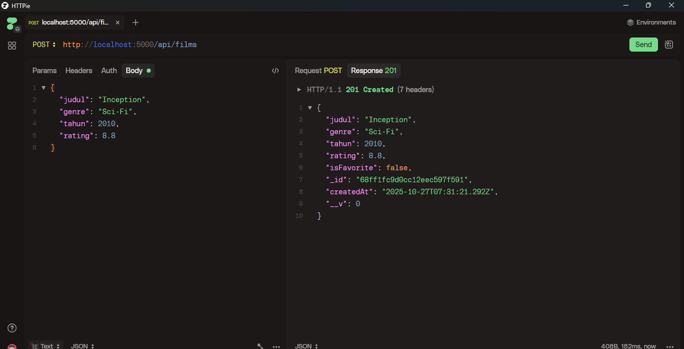Open the collections grid icon in sidebar
684x349 pixels.
point(12,46)
